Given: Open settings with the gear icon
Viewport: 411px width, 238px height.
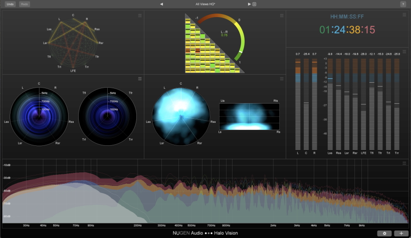Looking at the screenshot, I should [x=384, y=233].
